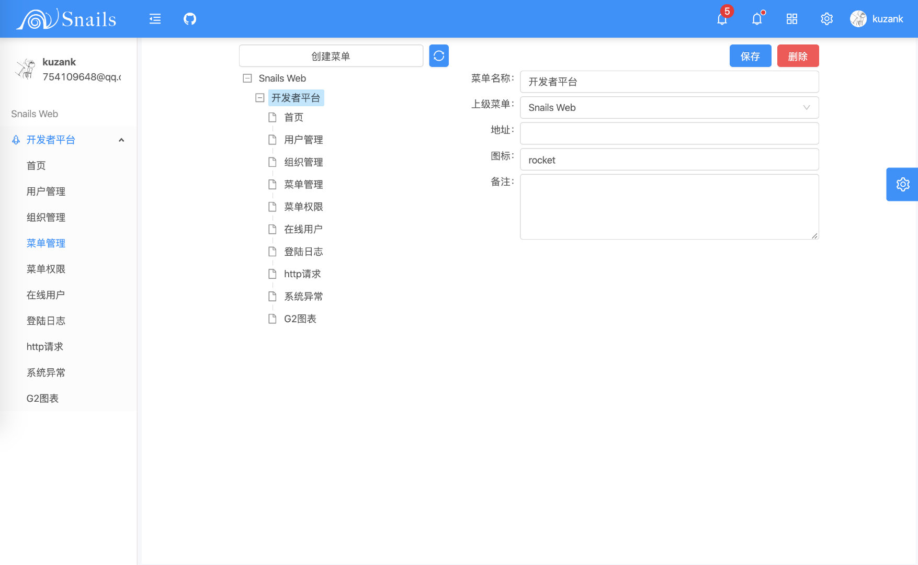The height and width of the screenshot is (565, 918).
Task: Click the rocket icon beside sidebar 开发者平台
Action: point(16,140)
